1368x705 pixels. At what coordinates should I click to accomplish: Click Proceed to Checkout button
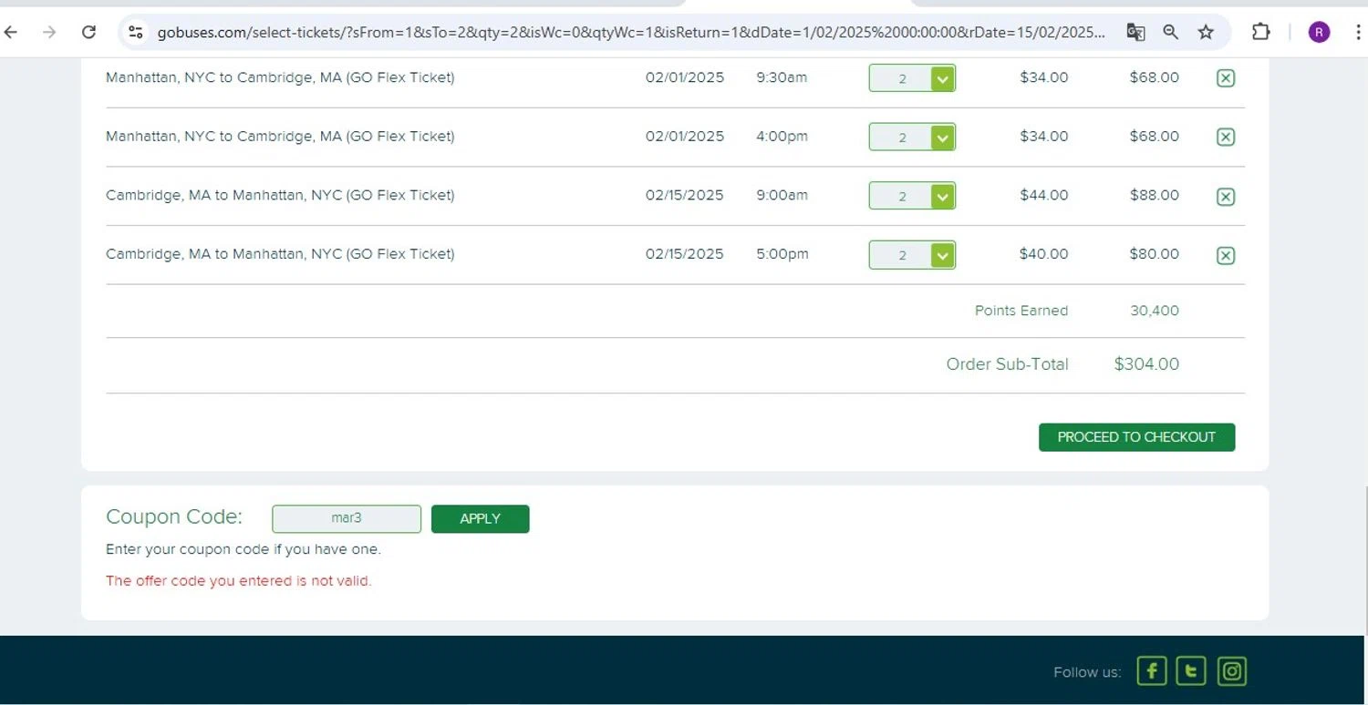click(1136, 437)
